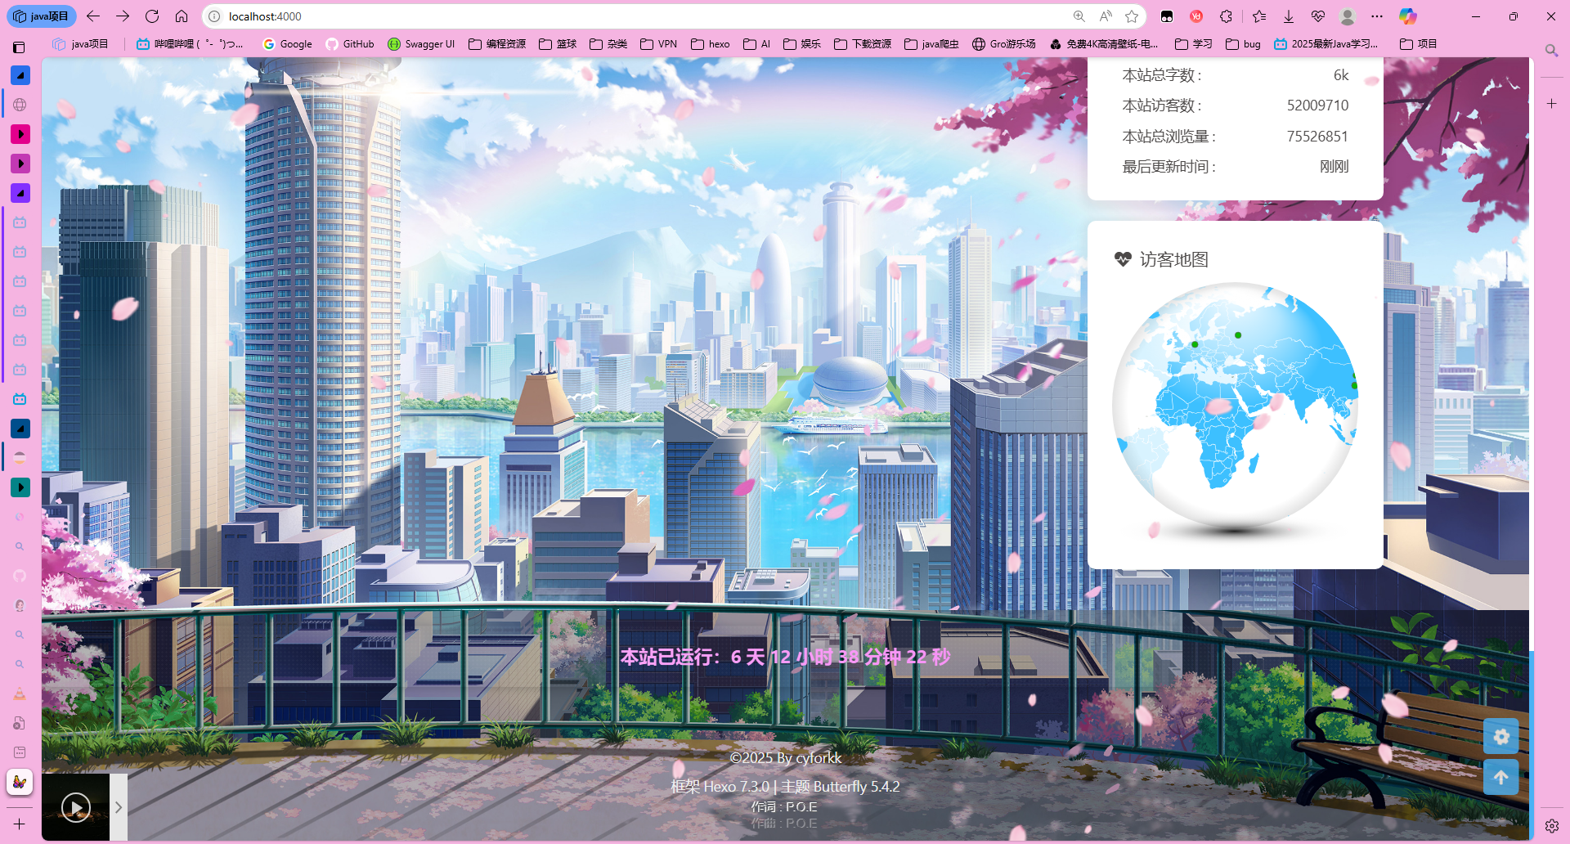Open the 哔哩哔哩 bookmark

pos(190,44)
